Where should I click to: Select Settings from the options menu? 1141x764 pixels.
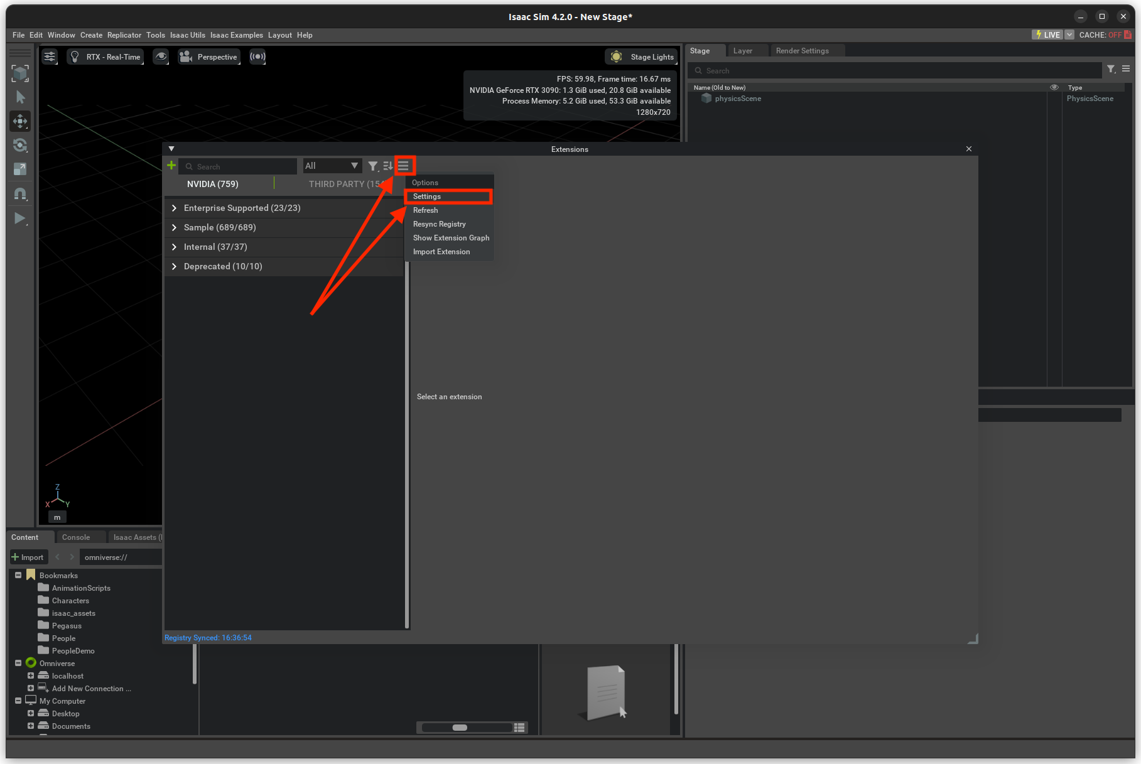point(426,196)
